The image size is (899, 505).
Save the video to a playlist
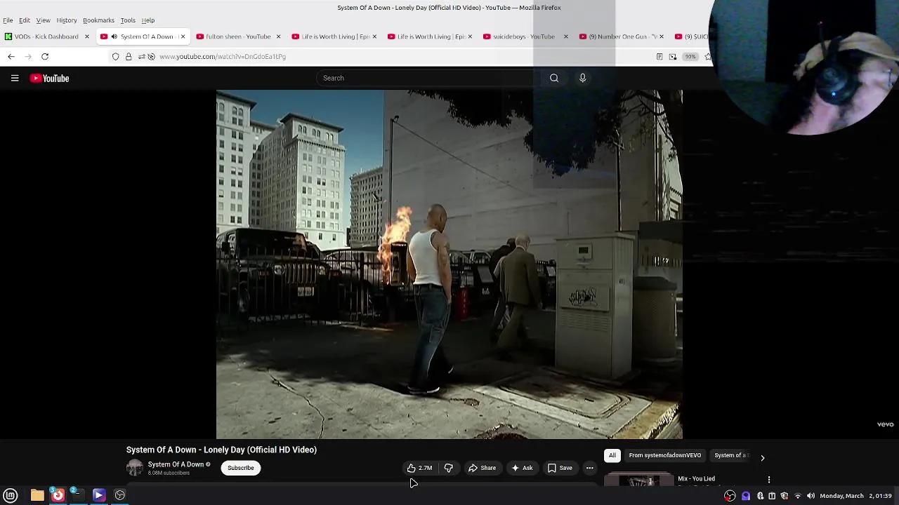click(560, 468)
